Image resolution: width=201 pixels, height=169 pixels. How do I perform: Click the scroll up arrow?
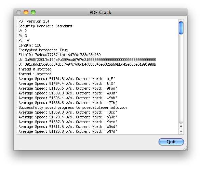point(181,126)
